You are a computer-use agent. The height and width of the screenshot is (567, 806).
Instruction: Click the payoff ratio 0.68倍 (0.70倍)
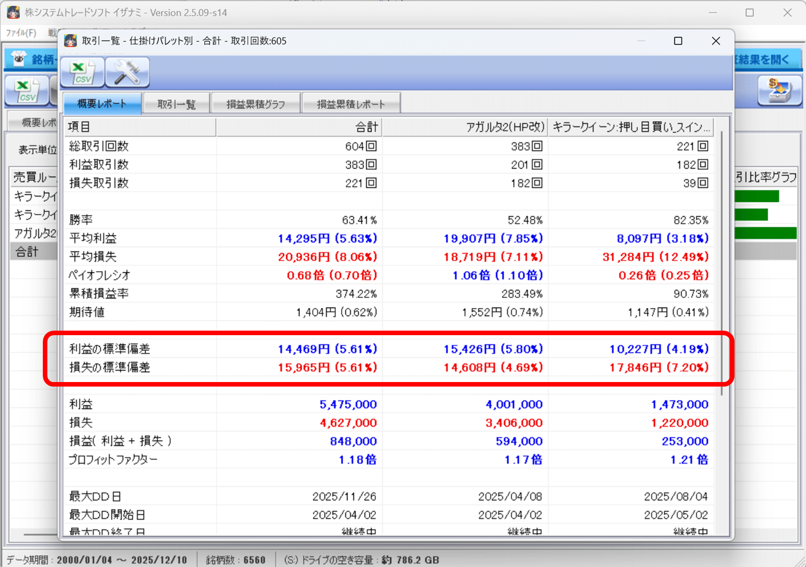tap(332, 275)
